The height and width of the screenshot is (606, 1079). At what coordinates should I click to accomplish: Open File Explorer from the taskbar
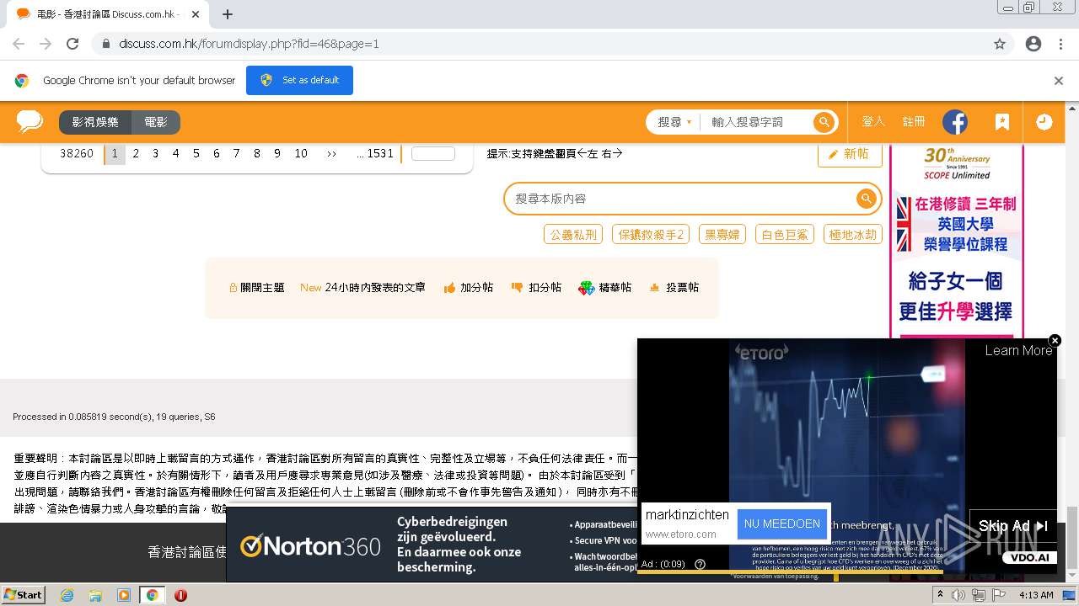click(95, 595)
